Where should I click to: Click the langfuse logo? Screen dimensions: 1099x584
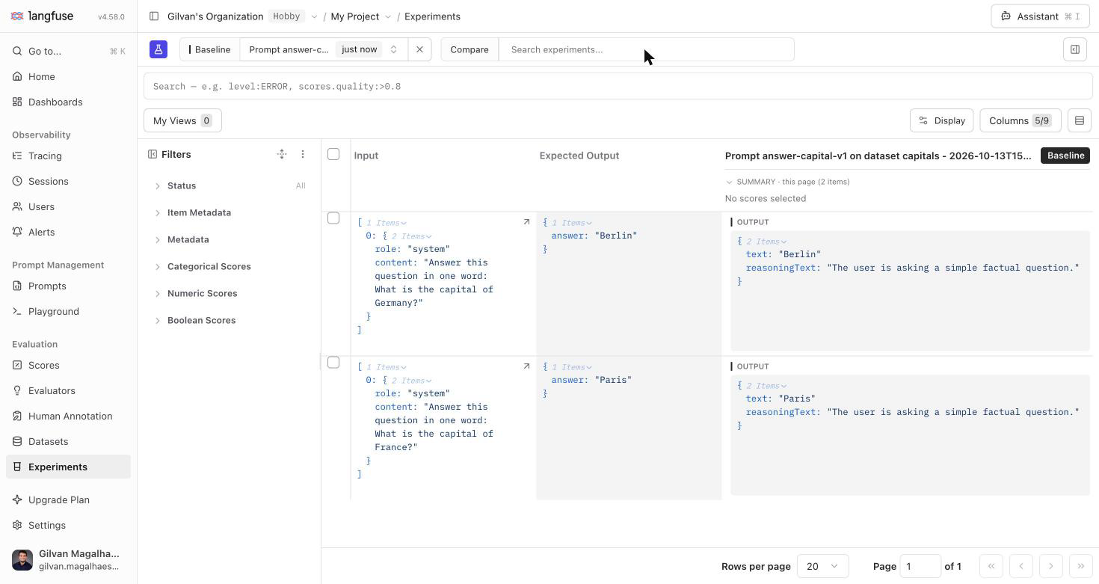click(x=42, y=16)
